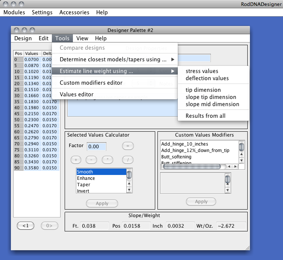Select Butt_softening modifier
This screenshot has height=260, width=283.
pyautogui.click(x=176, y=157)
